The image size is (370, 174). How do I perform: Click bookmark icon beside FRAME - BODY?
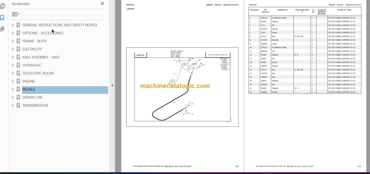click(x=18, y=41)
